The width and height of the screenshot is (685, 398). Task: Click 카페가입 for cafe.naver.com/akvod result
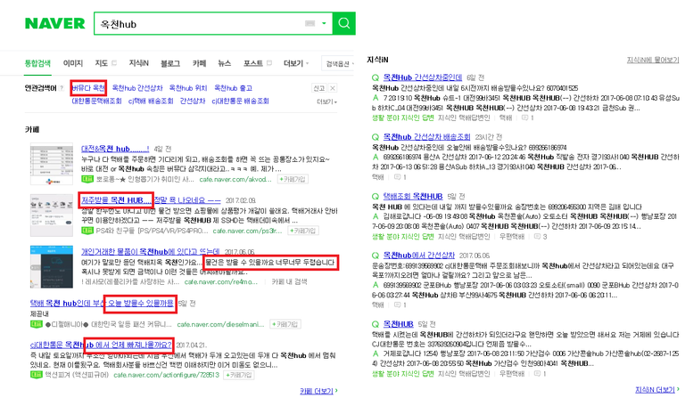(x=293, y=179)
